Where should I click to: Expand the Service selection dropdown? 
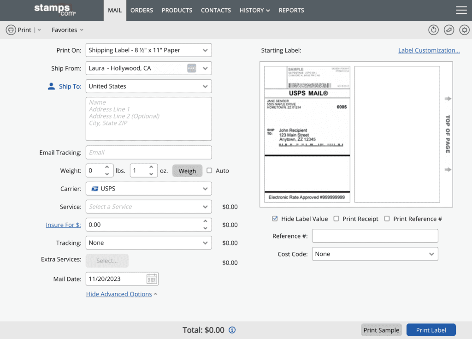tap(148, 206)
